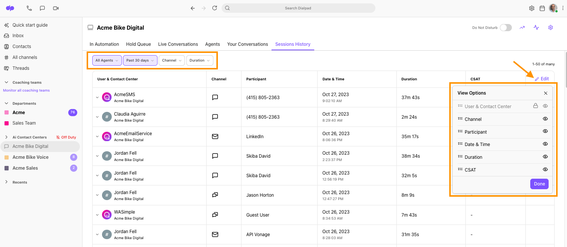Click the Search Dialpad field
Screen dimensions: 567x247
pyautogui.click(x=298, y=8)
